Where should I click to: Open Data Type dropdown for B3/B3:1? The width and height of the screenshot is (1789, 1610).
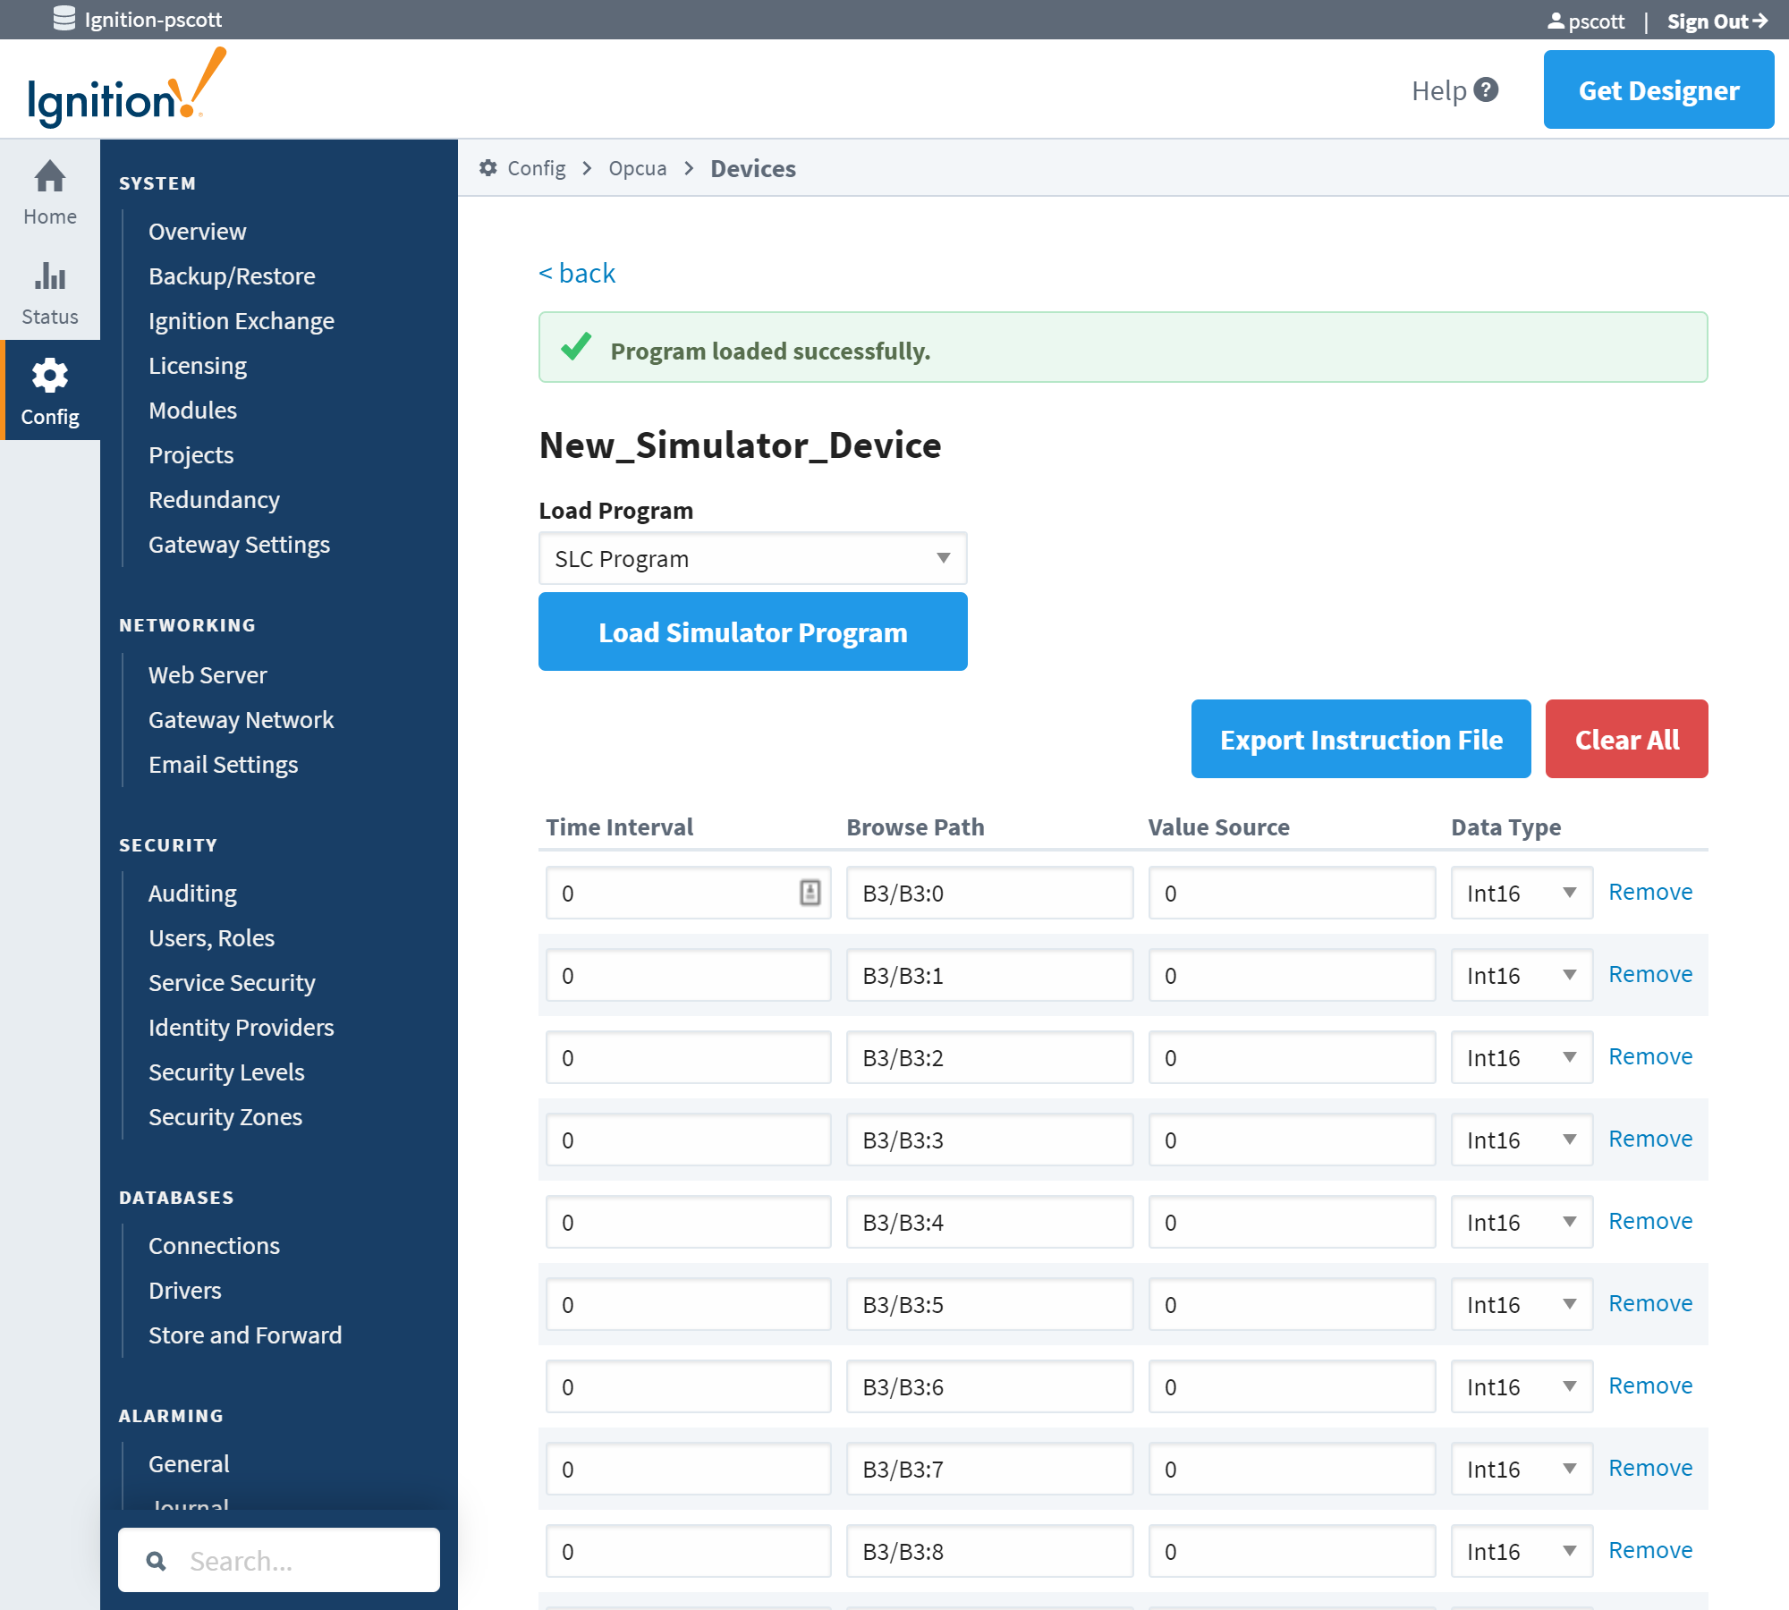(1522, 975)
